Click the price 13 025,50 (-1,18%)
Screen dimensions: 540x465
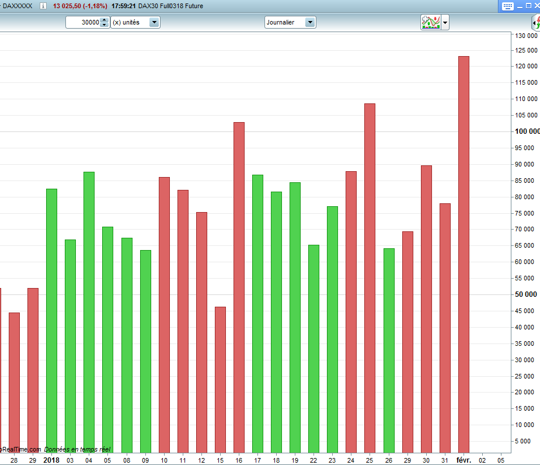coord(80,6)
